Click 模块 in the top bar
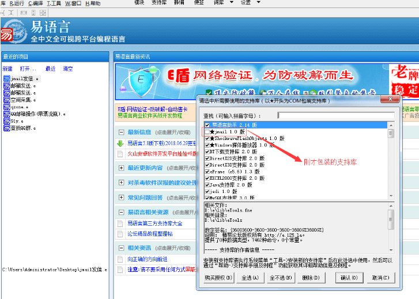Screen dimensions: 419x299 [x=139, y=2]
